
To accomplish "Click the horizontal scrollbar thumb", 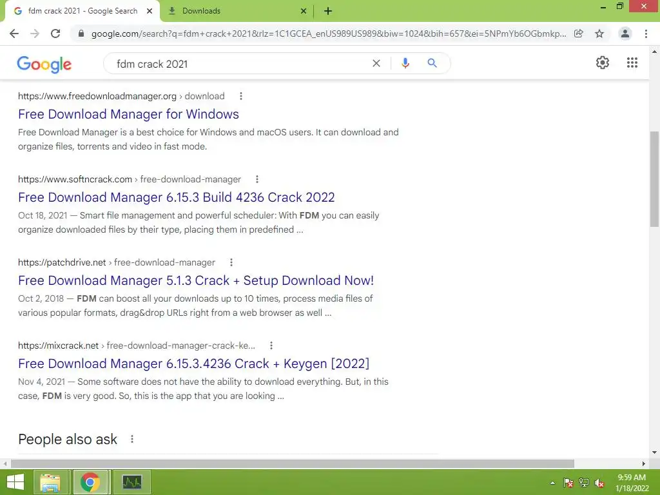I will pos(293,463).
